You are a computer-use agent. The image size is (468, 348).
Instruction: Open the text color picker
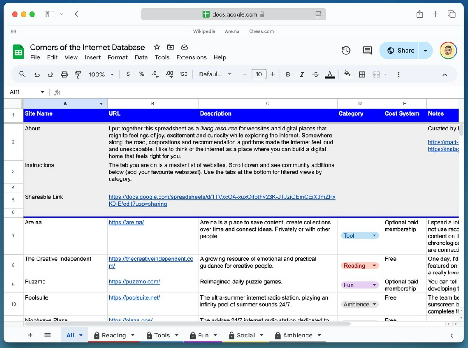point(329,74)
